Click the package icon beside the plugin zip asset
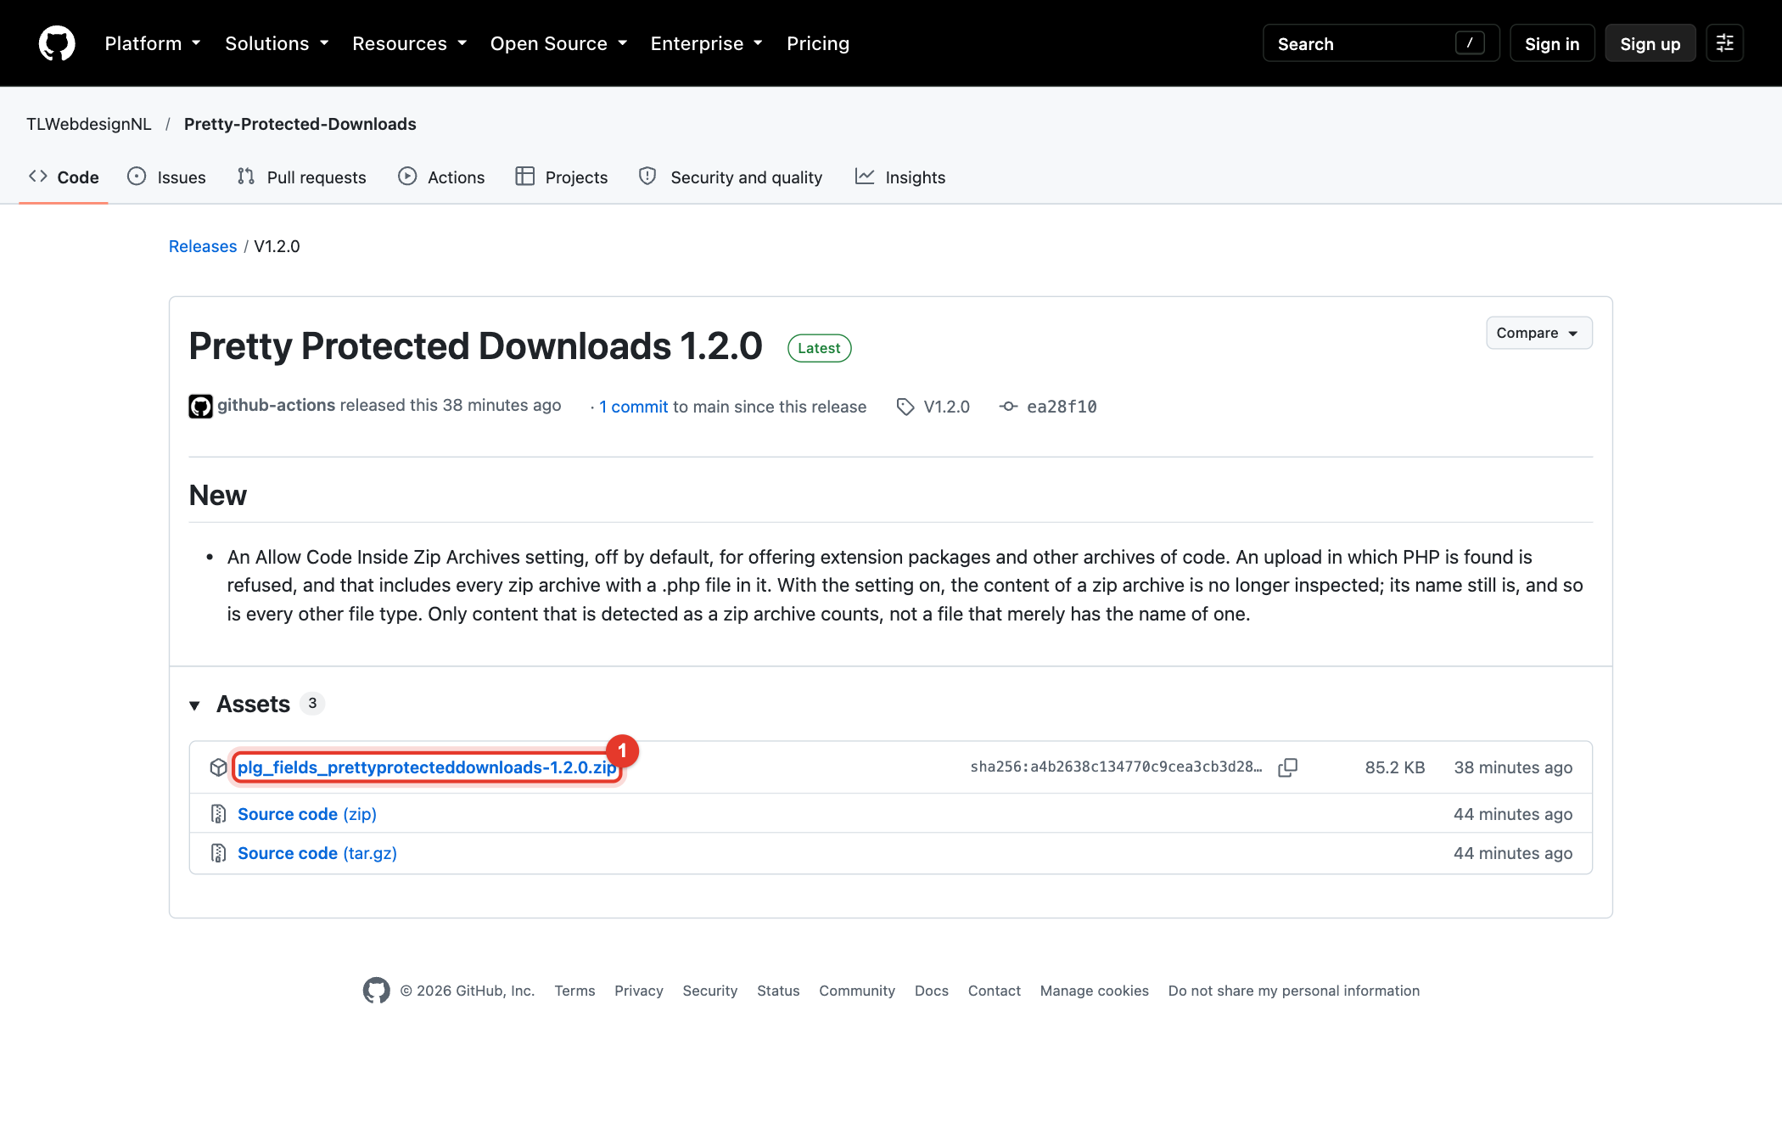This screenshot has height=1129, width=1782. pos(218,767)
